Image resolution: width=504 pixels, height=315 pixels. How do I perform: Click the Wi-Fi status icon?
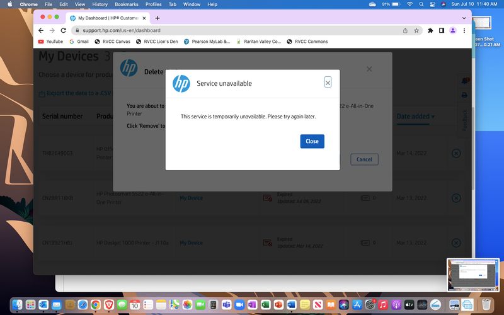pyautogui.click(x=409, y=4)
